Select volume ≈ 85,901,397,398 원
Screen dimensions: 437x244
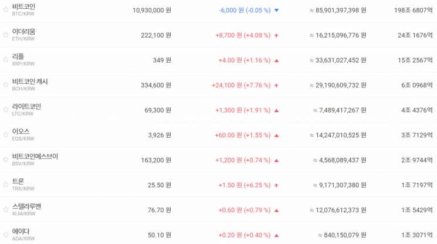coord(337,11)
